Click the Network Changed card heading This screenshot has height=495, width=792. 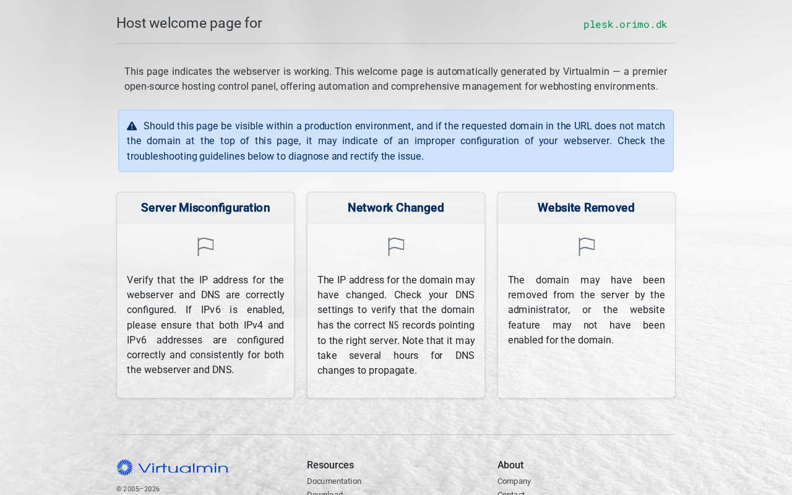[396, 208]
